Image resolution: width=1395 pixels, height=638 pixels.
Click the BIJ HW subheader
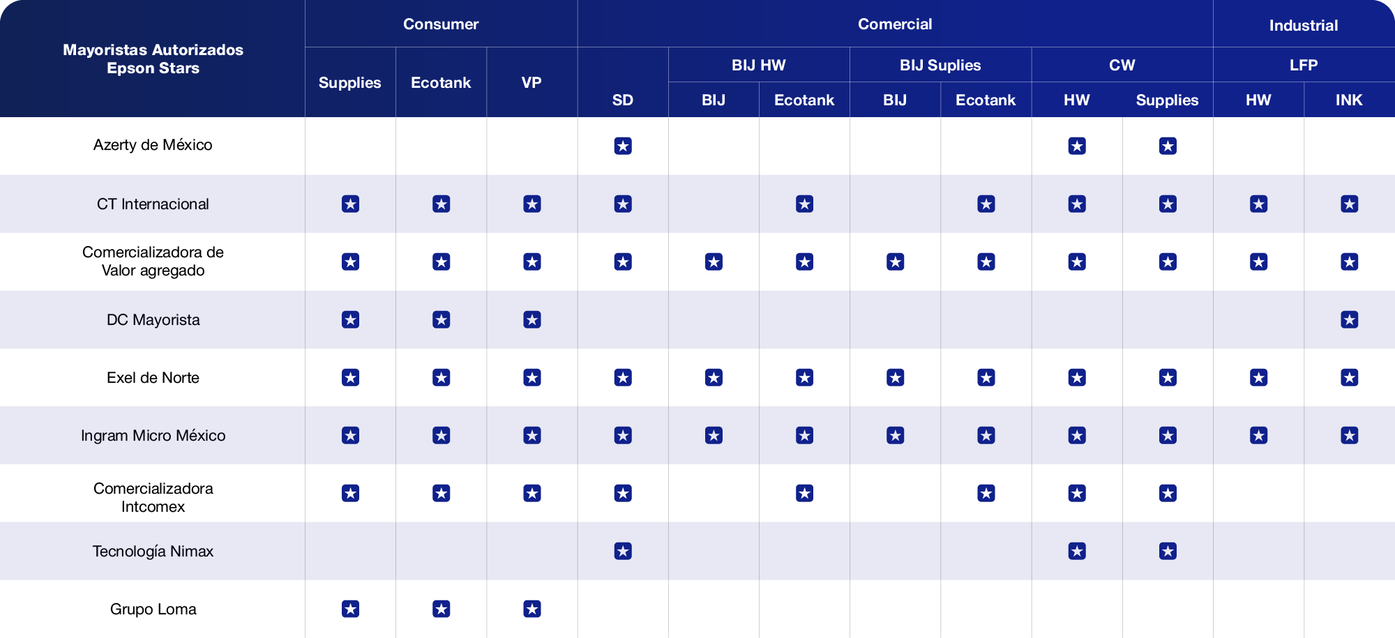(758, 65)
